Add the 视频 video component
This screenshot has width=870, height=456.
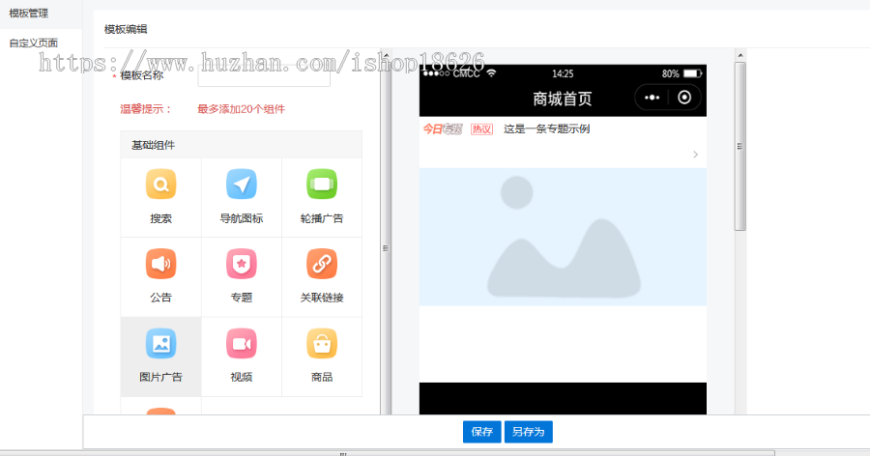[x=242, y=356]
